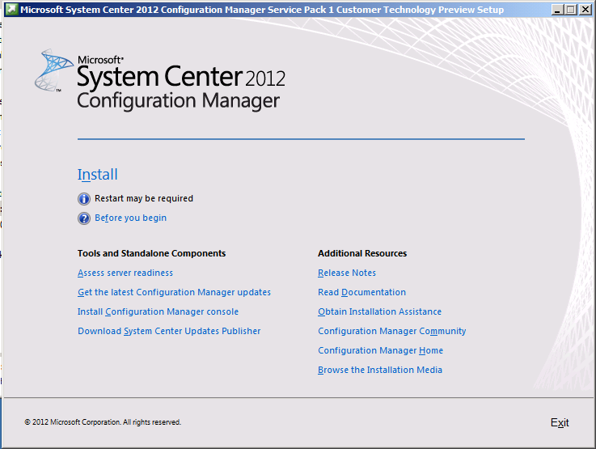
Task: Click Read Documentation
Action: [361, 292]
